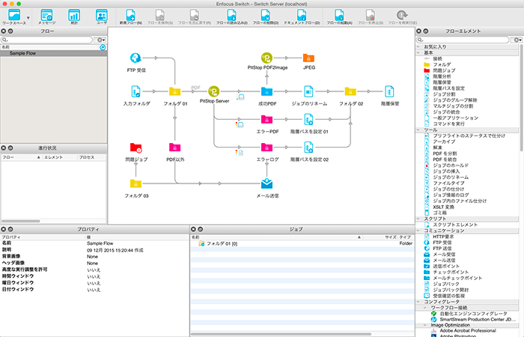Viewport: 524px width, 337px height.
Task: Pick アーカイブ element in tools list
Action: pyautogui.click(x=444, y=142)
